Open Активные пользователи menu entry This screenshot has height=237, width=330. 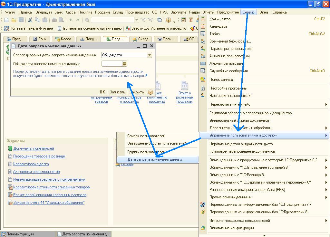point(264,56)
